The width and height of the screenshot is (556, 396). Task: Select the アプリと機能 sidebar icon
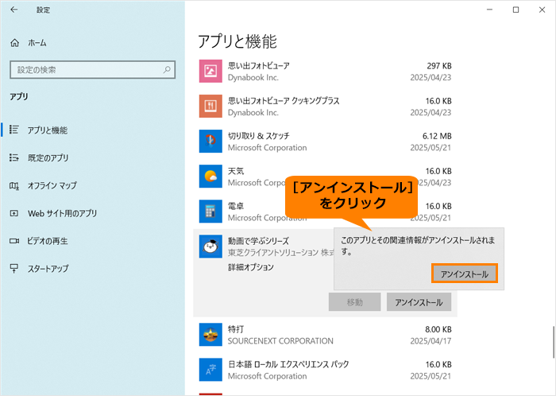tap(14, 130)
